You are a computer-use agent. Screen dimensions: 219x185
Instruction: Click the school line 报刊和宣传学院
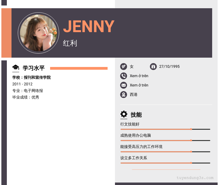[31, 77]
